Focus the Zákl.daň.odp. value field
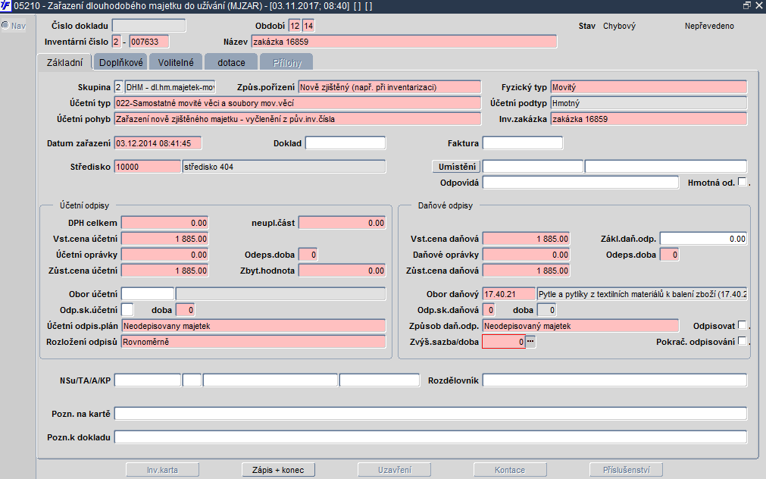The image size is (766, 479). (x=703, y=238)
